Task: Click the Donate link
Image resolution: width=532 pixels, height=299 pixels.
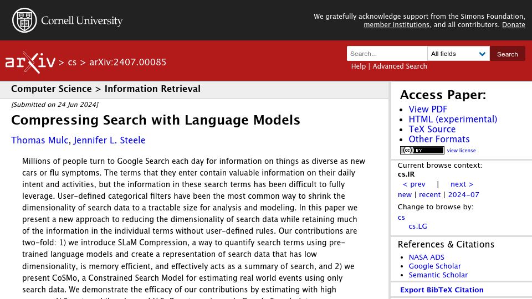Action: point(513,25)
